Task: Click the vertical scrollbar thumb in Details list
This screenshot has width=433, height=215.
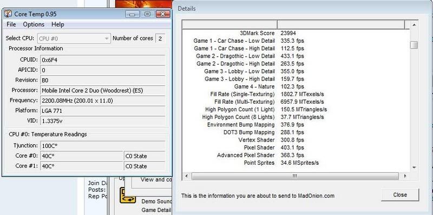Action: pyautogui.click(x=414, y=45)
